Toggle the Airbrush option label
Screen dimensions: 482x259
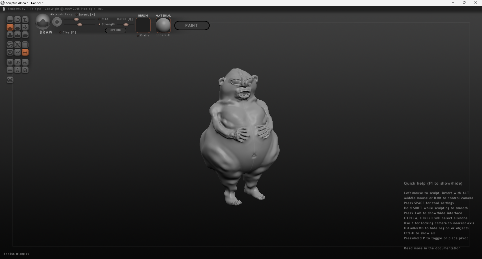click(x=56, y=15)
